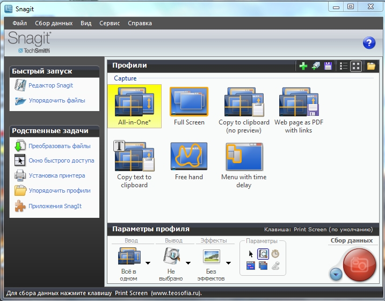Click Преобразовать файлы link
Image resolution: width=385 pixels, height=301 pixels.
click(60, 146)
